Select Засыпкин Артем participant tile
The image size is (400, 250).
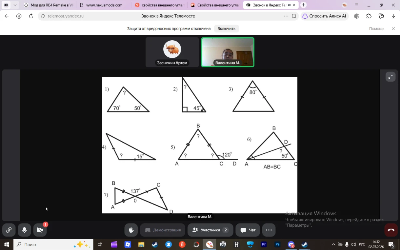(x=172, y=52)
